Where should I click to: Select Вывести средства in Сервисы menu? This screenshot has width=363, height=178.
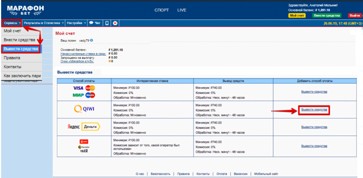coord(21,49)
